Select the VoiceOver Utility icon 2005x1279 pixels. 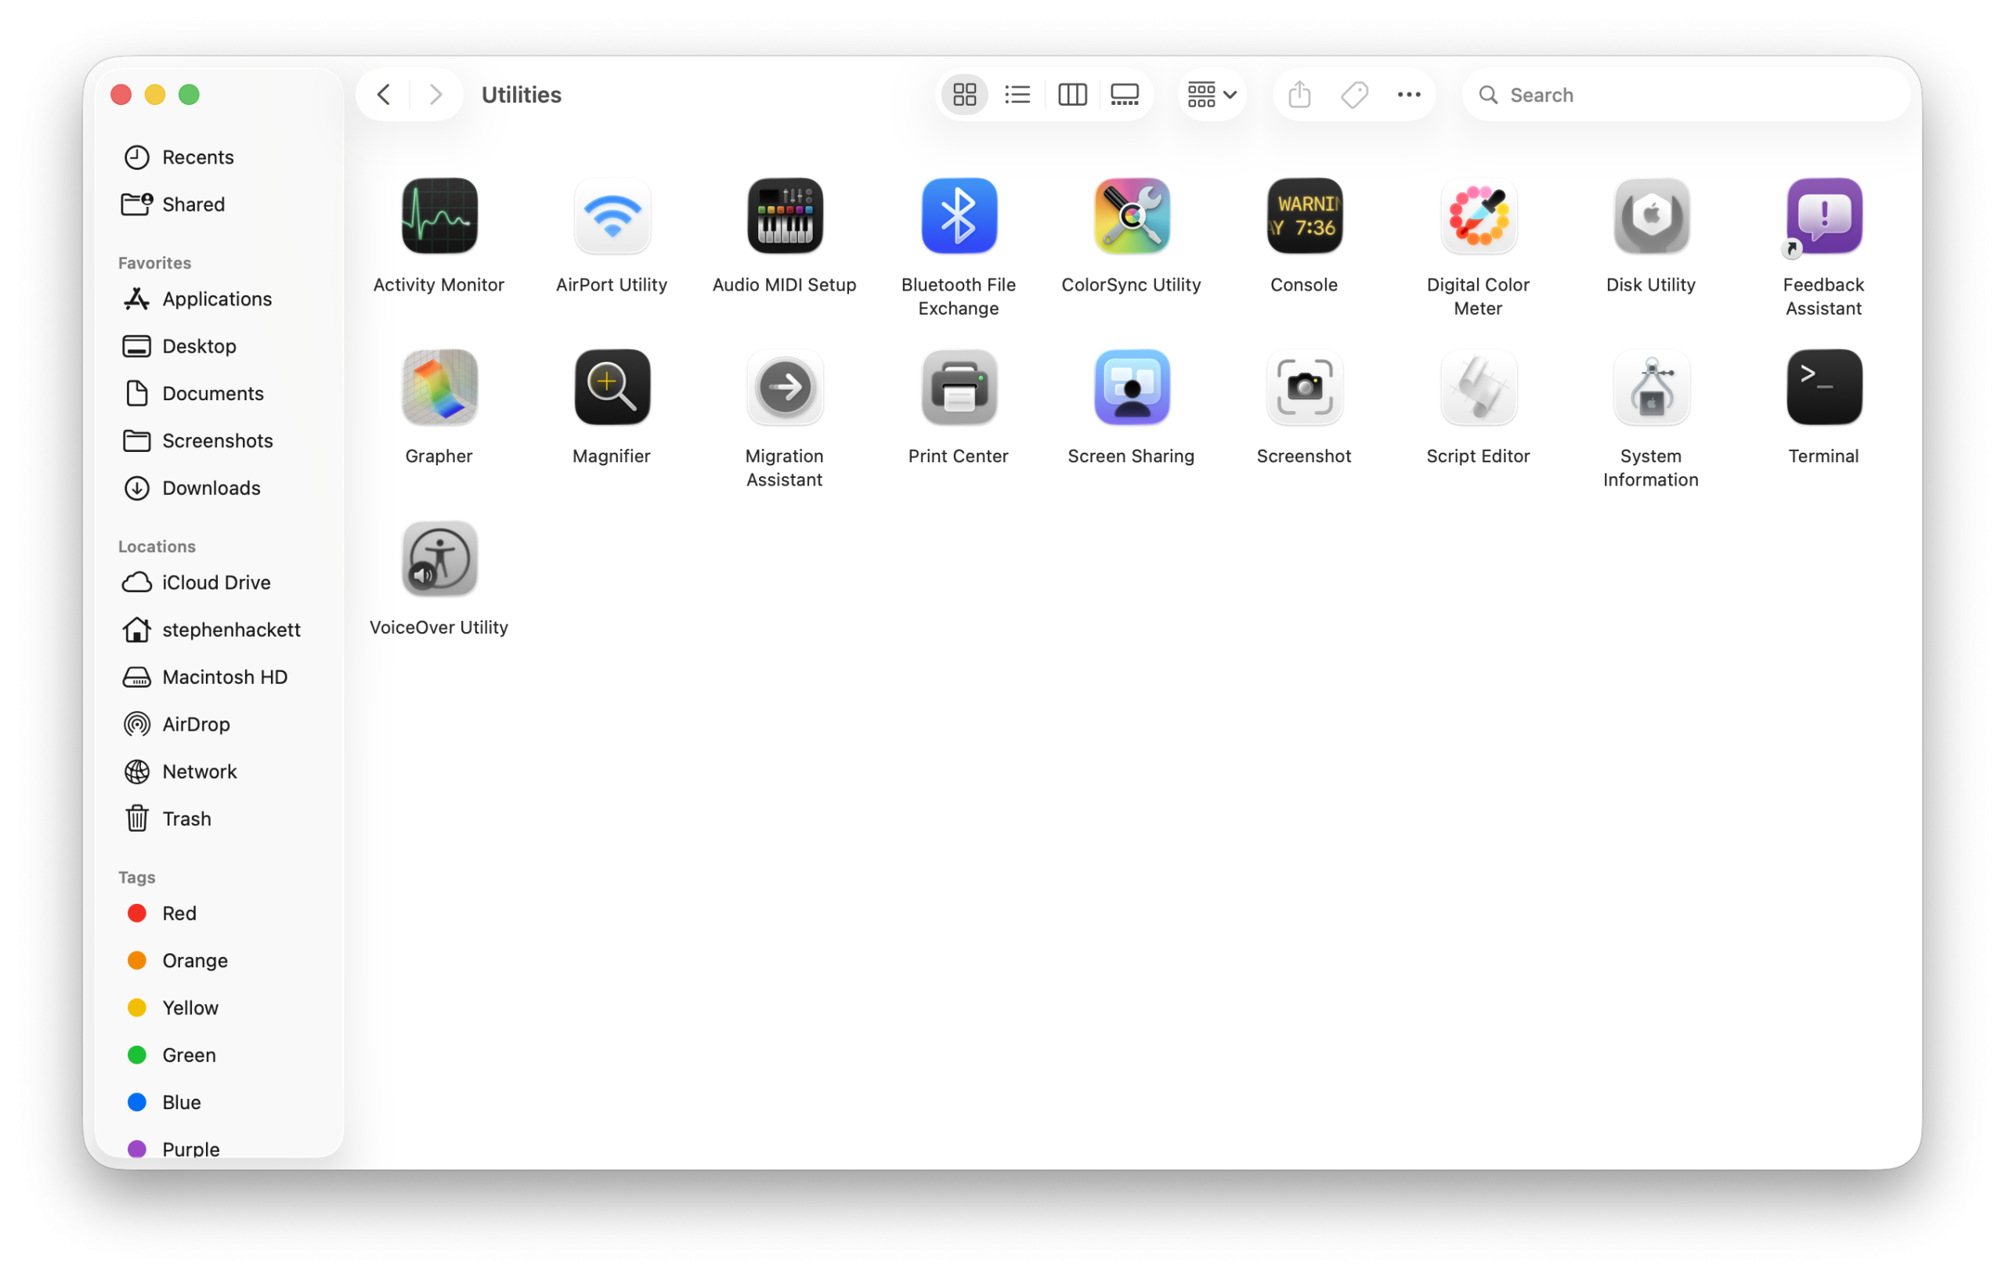[x=439, y=558]
